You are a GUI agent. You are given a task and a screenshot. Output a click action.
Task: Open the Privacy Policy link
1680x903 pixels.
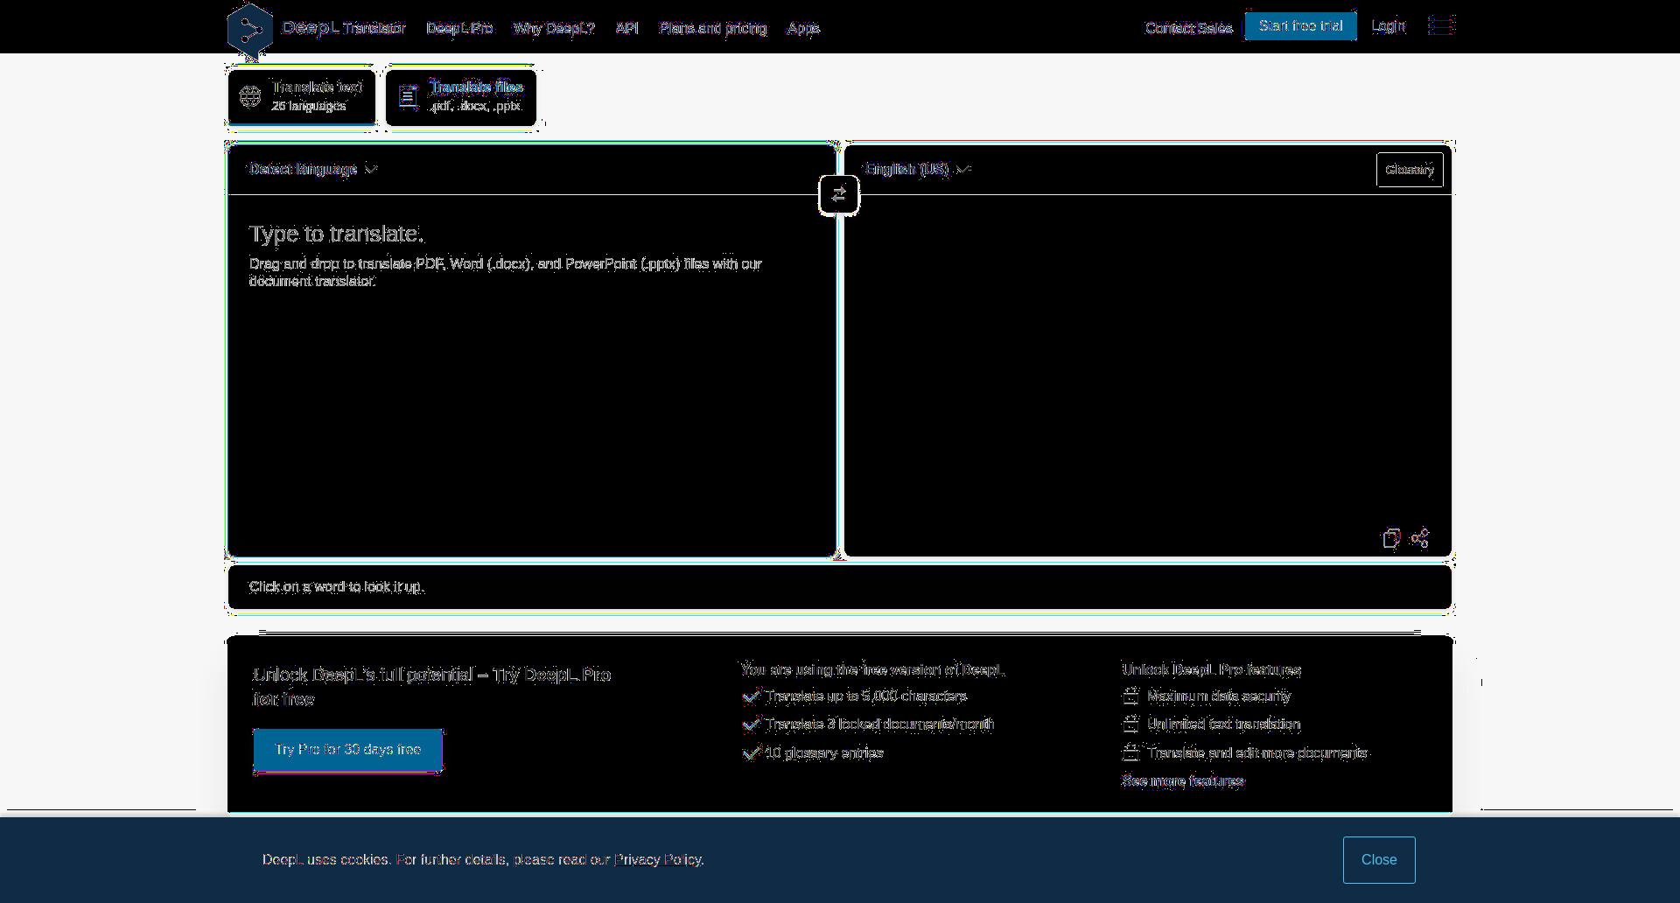[658, 859]
